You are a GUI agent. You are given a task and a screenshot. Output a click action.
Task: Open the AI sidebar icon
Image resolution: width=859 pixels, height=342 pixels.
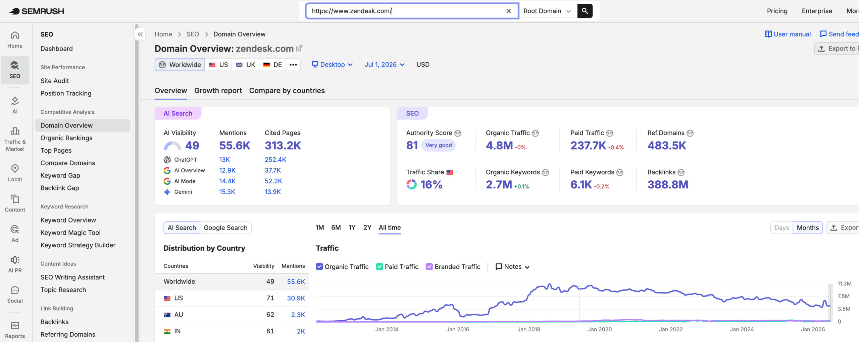(x=15, y=105)
